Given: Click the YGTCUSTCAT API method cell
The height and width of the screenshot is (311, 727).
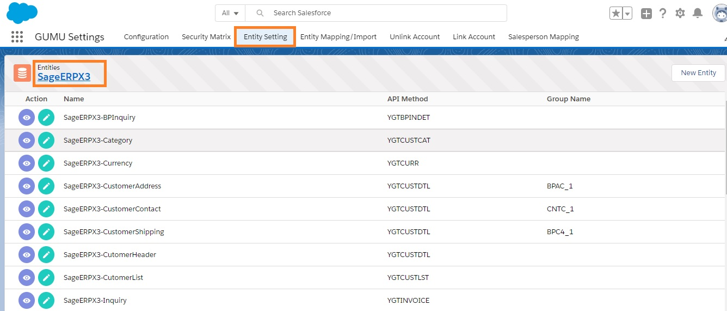Looking at the screenshot, I should pos(409,140).
